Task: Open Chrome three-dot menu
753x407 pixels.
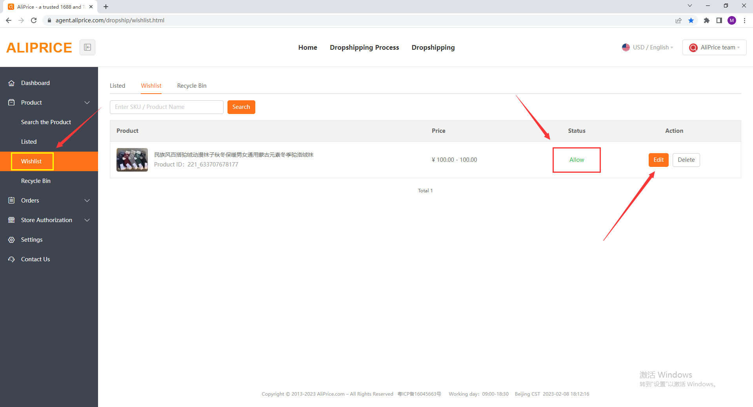Action: click(x=744, y=20)
